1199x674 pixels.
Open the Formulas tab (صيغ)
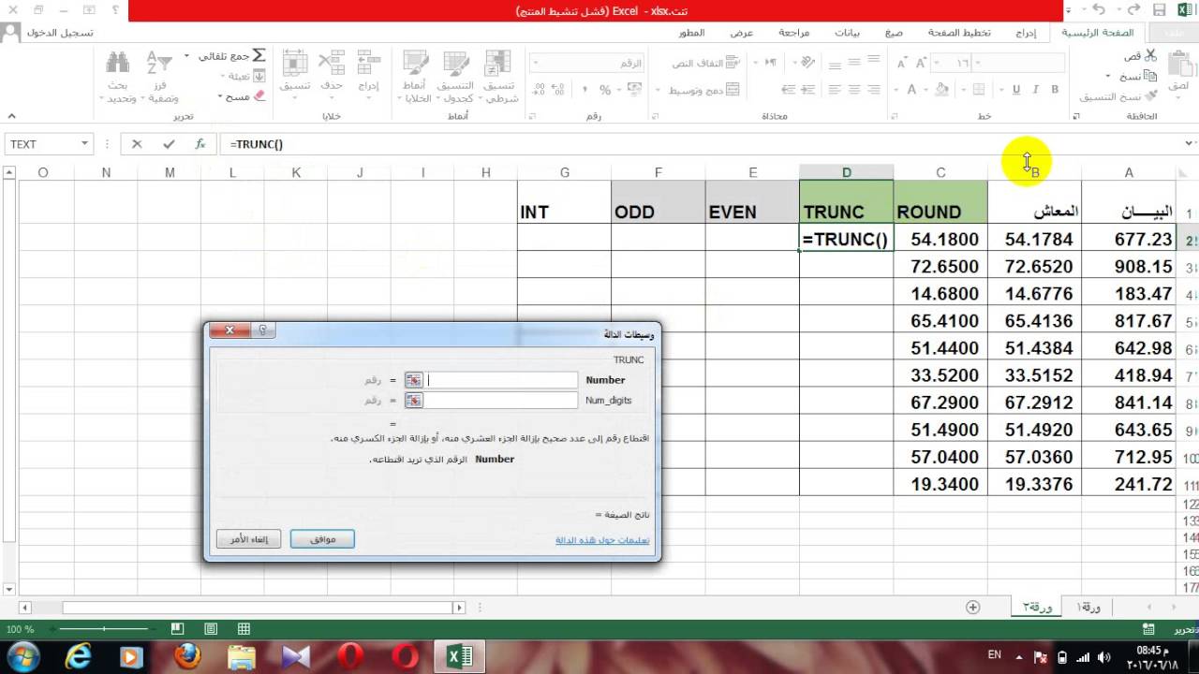(x=894, y=33)
